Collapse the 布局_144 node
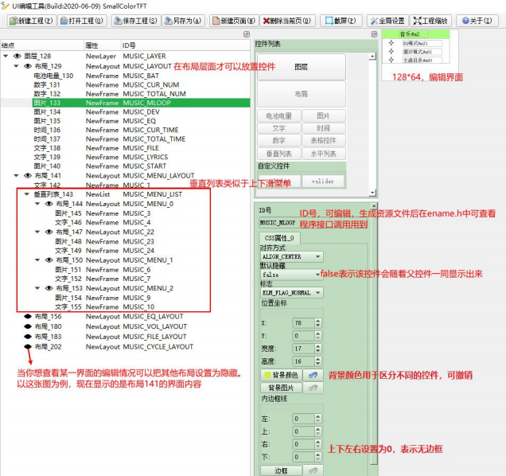Image resolution: width=506 pixels, height=476 pixels. point(37,204)
